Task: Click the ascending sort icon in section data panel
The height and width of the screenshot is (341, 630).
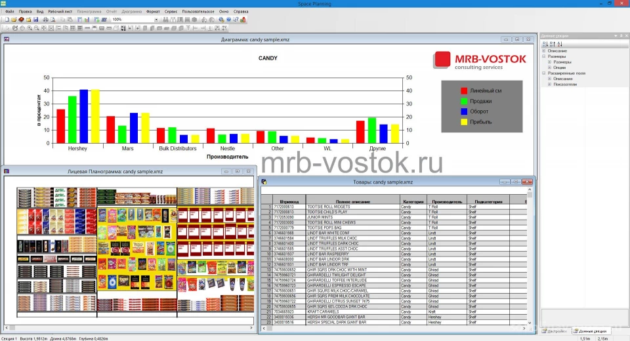Action: 553,44
